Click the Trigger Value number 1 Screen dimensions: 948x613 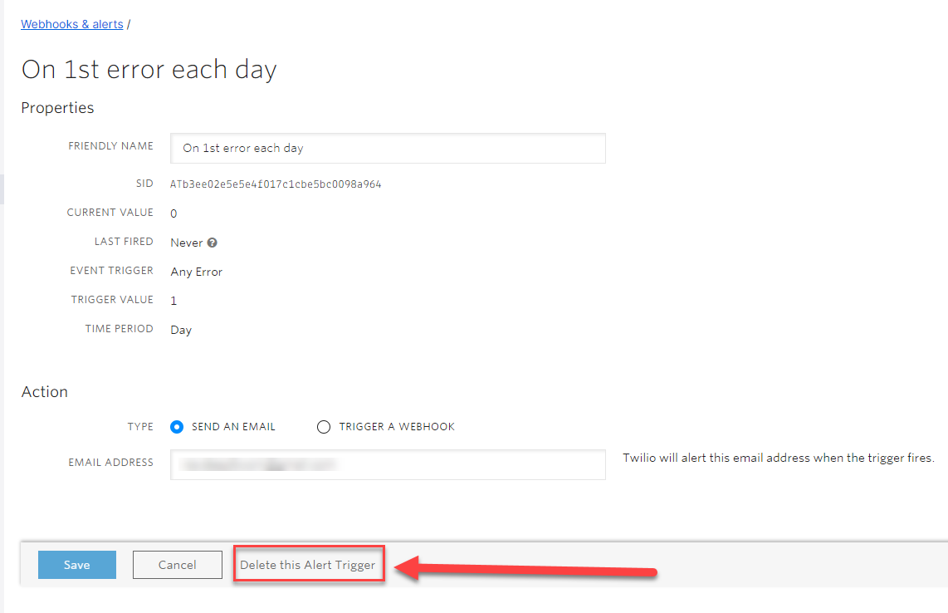(x=173, y=301)
